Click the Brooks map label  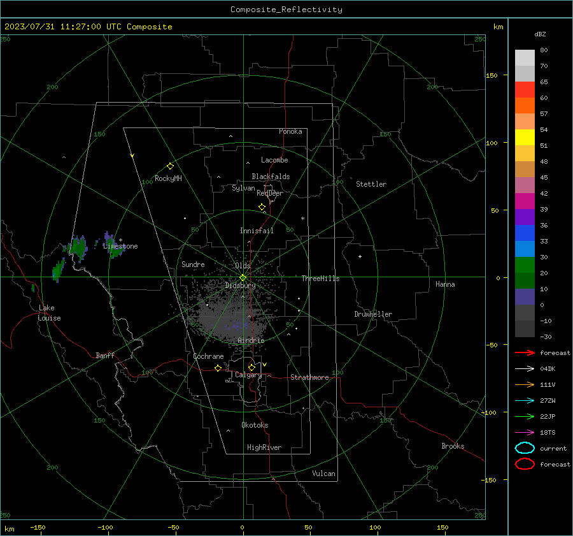tap(453, 446)
